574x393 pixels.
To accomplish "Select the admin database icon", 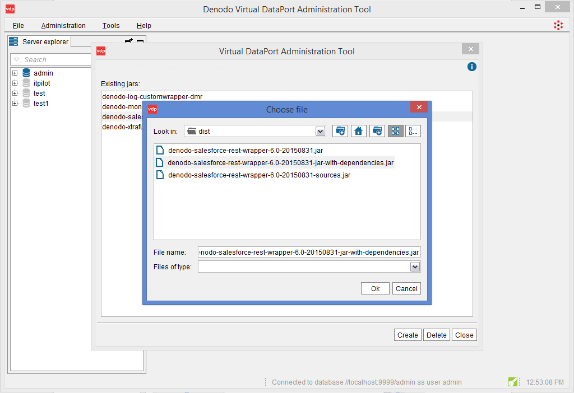I will (26, 73).
